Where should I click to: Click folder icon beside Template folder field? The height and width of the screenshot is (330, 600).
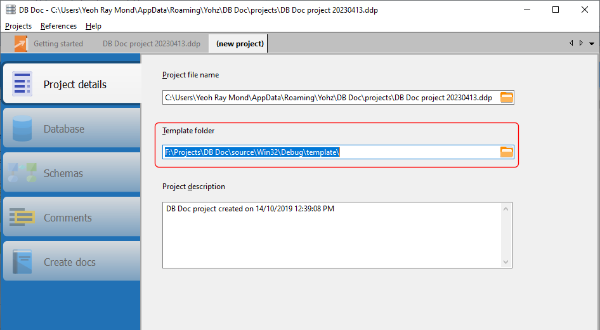coord(507,152)
